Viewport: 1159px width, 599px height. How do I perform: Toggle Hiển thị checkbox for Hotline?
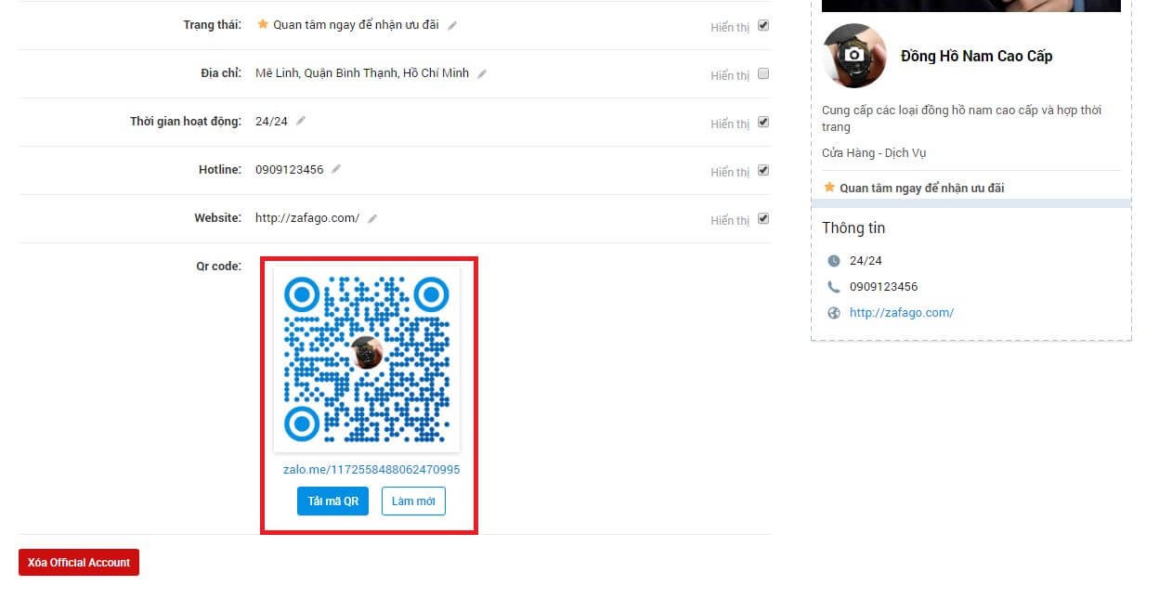click(x=763, y=170)
